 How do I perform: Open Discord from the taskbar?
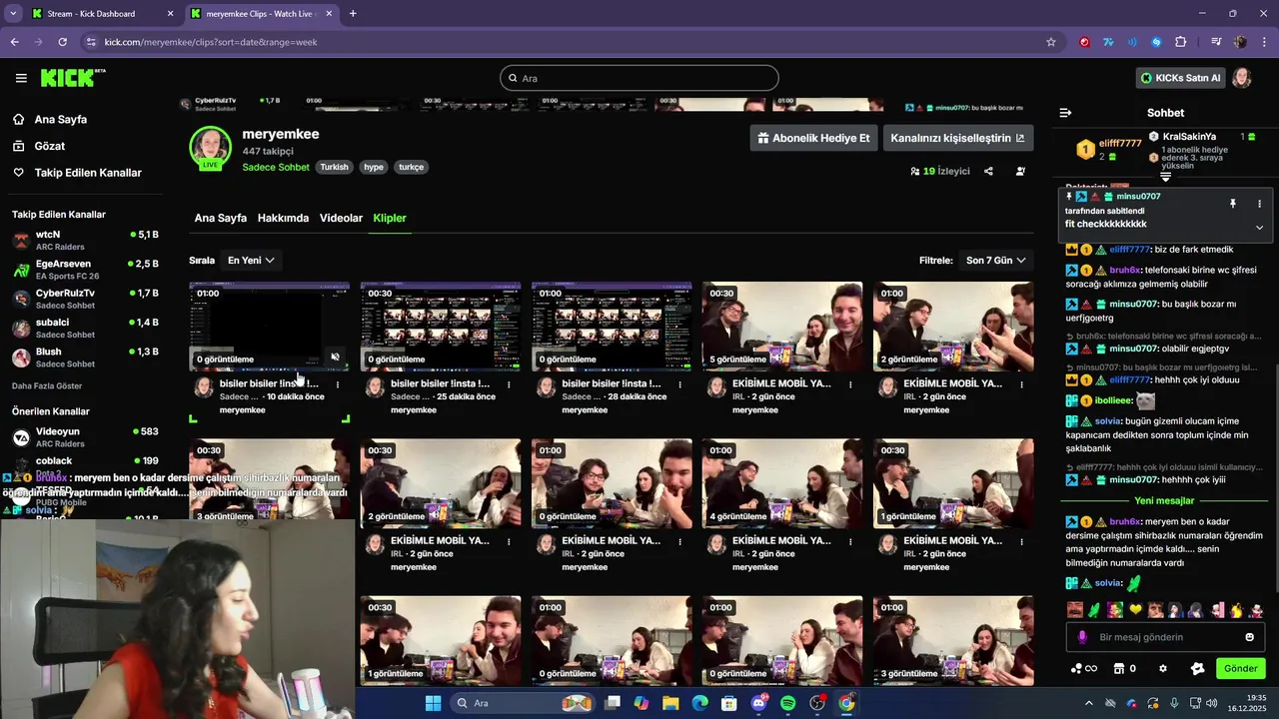click(758, 703)
